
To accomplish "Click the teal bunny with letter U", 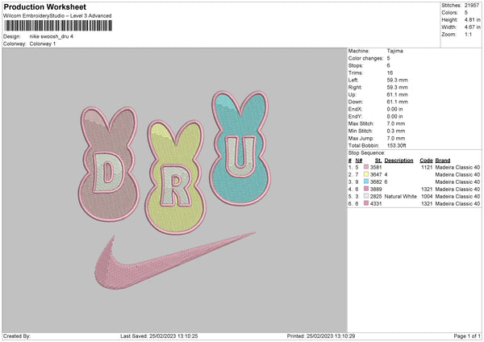I will [240, 148].
